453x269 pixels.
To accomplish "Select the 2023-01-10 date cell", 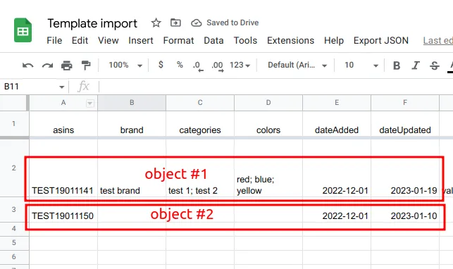I will [x=405, y=210].
